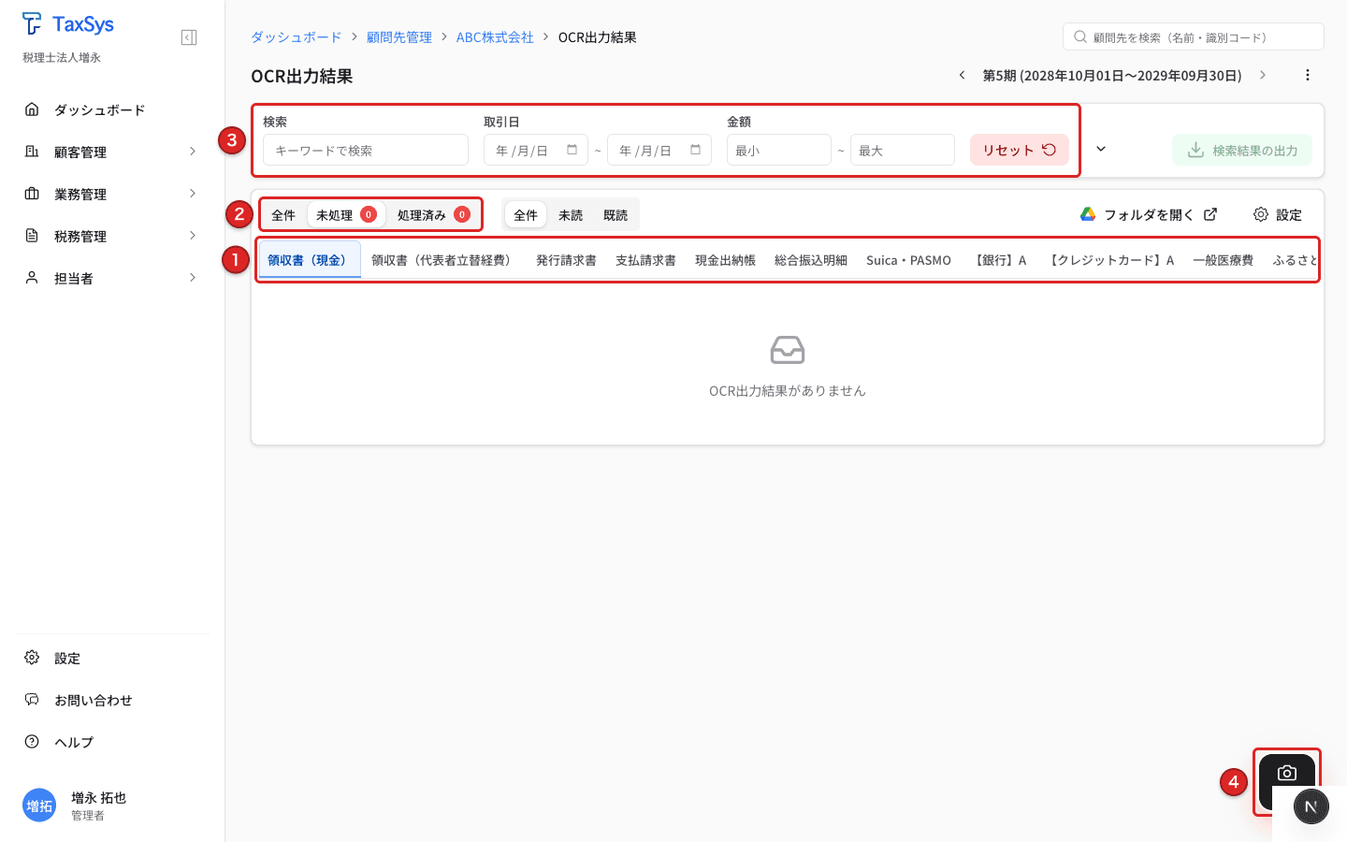Viewport: 1347px width, 842px height.
Task: Switch to 未読 items
Action: click(571, 213)
